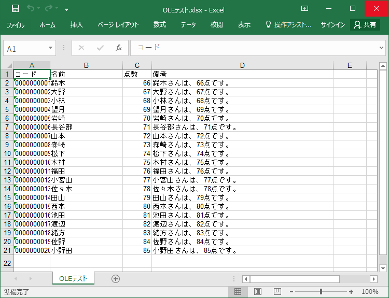The image size is (389, 298).
Task: Click score cell showing 70
Action: (x=137, y=118)
